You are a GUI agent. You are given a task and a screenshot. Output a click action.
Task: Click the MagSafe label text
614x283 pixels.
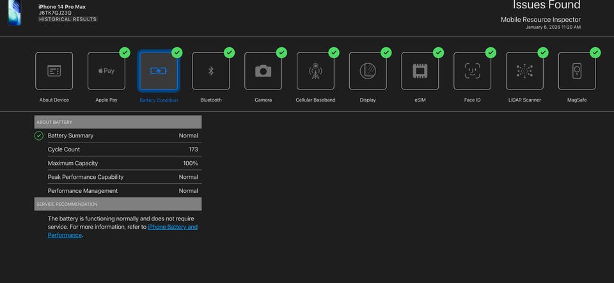pos(577,100)
